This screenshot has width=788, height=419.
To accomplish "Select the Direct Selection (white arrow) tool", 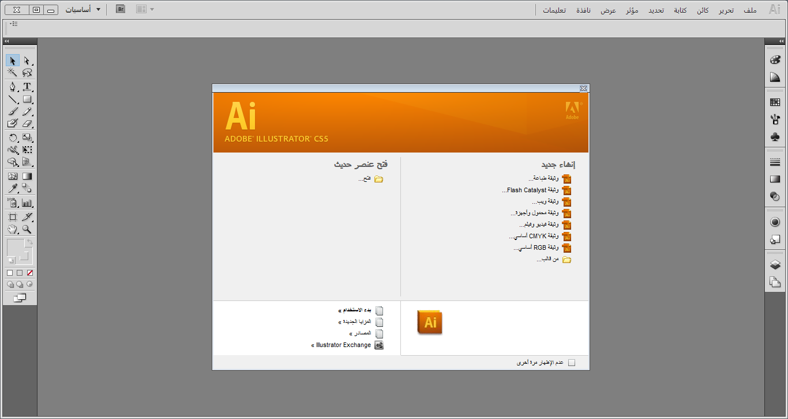I will pos(27,60).
